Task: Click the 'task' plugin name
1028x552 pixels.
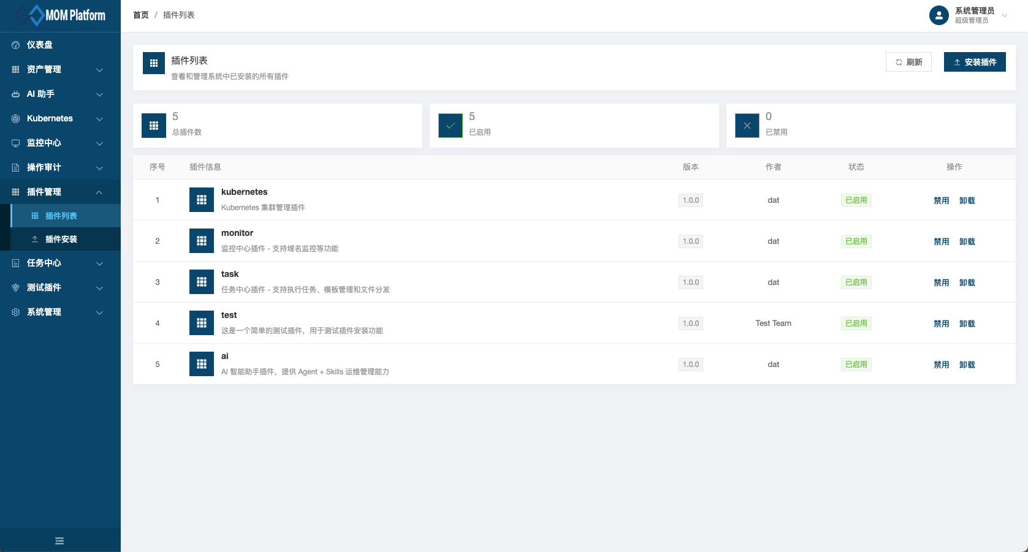Action: (230, 274)
